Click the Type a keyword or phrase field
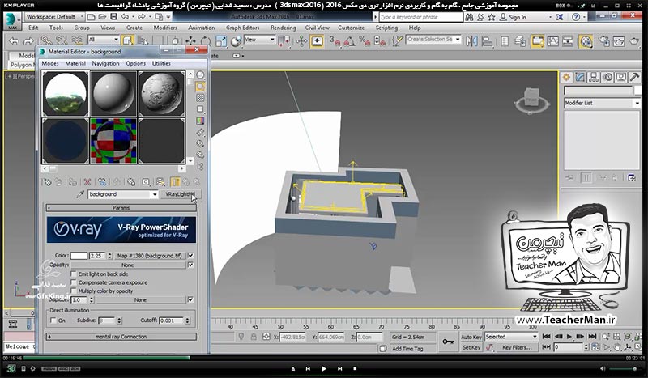Viewport: 648px width, 378px height. (420, 17)
